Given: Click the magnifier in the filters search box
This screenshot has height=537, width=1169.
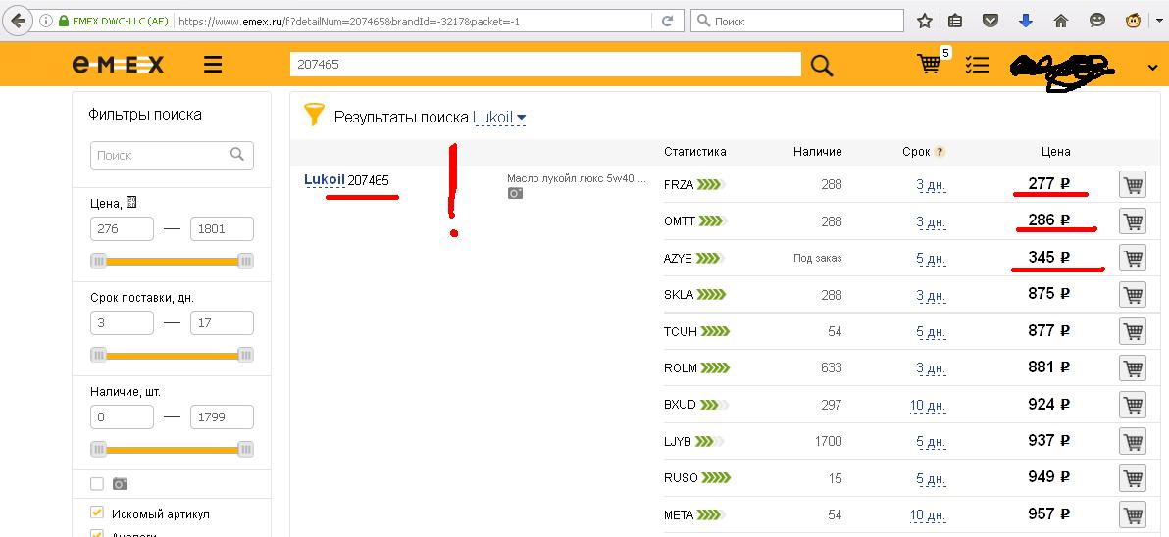Looking at the screenshot, I should point(237,154).
